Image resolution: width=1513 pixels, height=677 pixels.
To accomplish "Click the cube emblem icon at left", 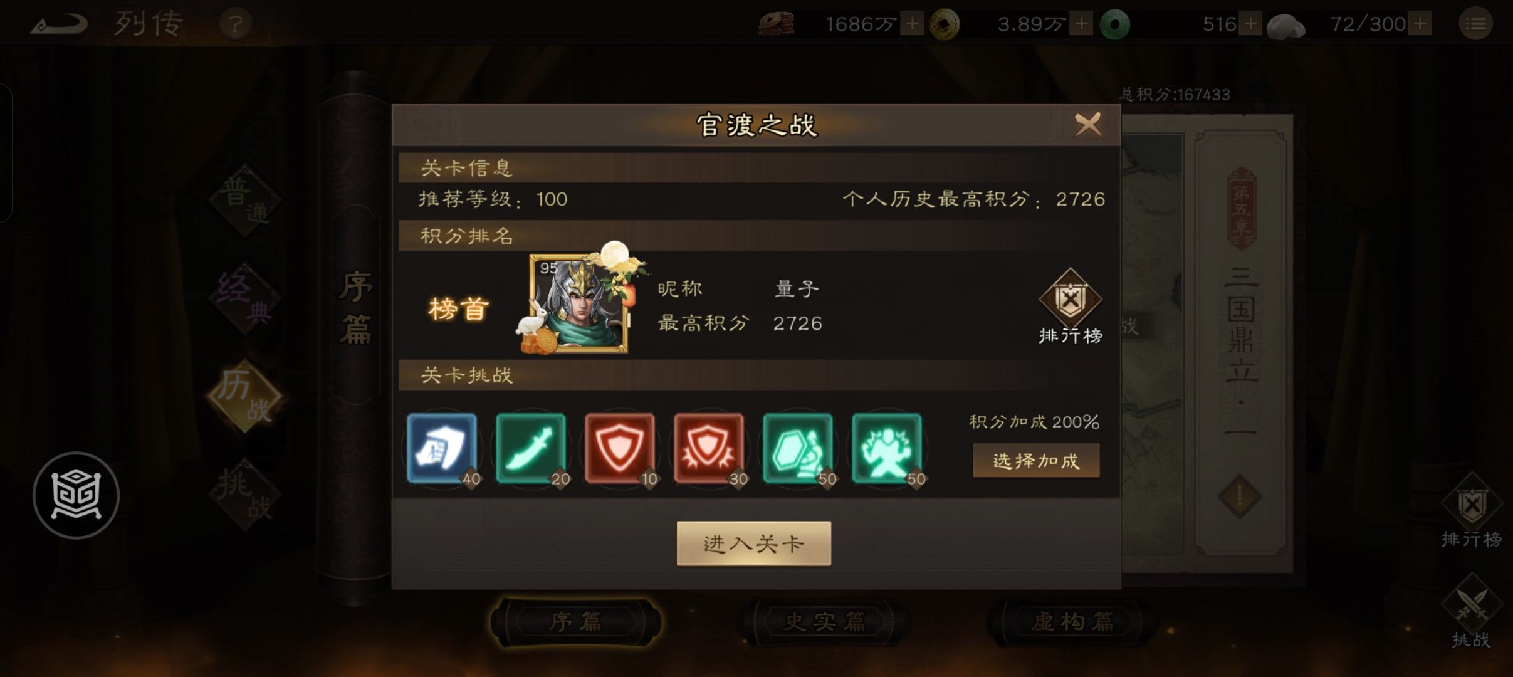I will [76, 495].
